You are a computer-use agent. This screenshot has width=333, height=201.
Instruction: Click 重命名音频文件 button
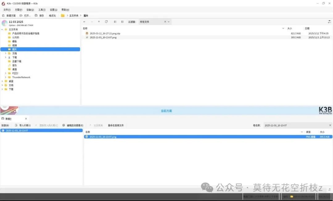point(116,125)
